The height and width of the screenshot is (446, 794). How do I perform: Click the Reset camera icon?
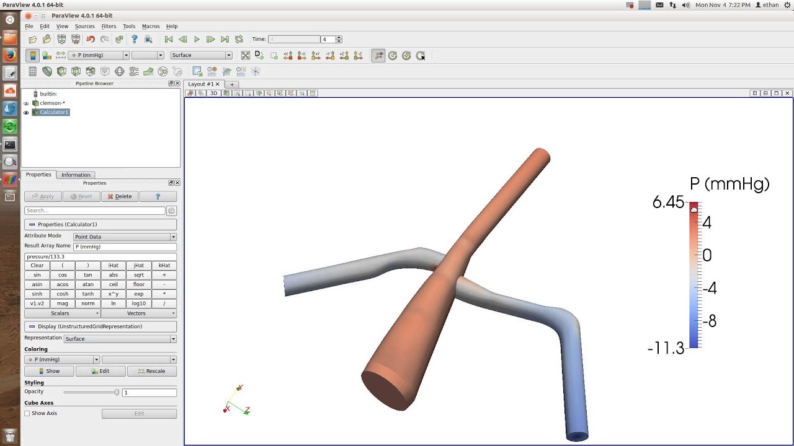(246, 55)
